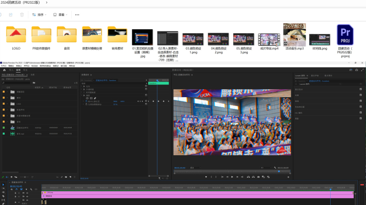Click See more ellipsis in File Explorer
This screenshot has height=205, width=366.
(x=77, y=14)
